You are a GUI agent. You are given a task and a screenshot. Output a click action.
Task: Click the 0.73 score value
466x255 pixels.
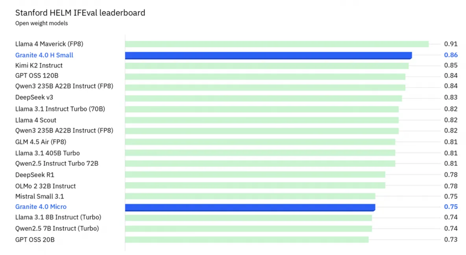[x=451, y=240]
